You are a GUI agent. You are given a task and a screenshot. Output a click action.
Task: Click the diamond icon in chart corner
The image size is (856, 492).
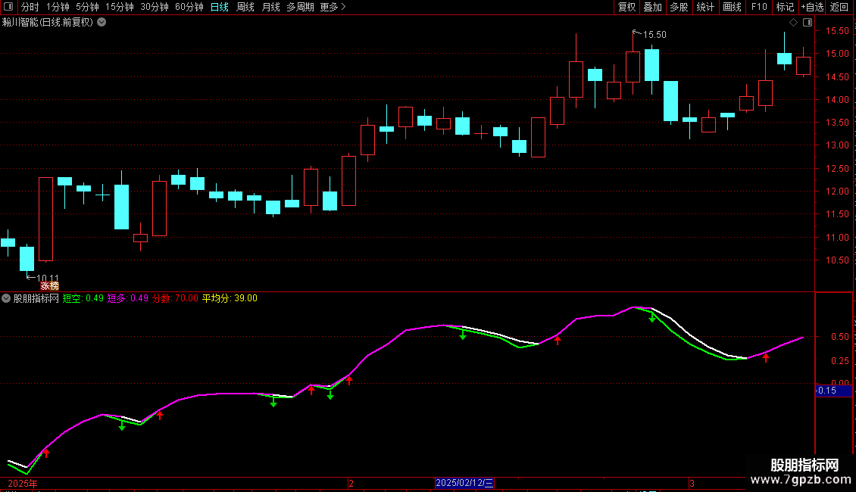coord(794,23)
